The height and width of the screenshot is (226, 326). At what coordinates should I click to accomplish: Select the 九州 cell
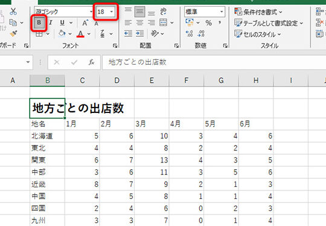click(x=48, y=221)
